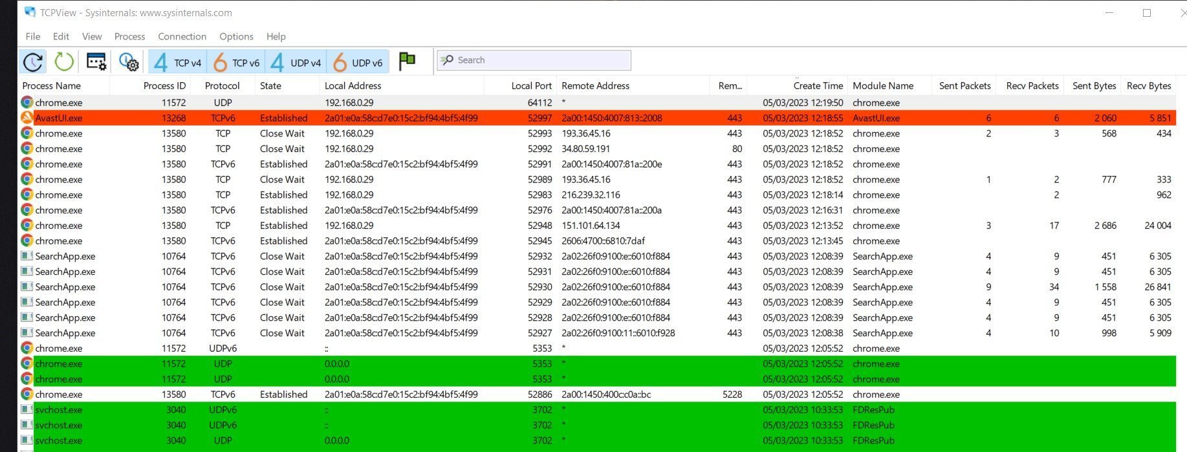This screenshot has height=452, width=1187.
Task: Click remote address 216.239.32.116
Action: point(591,195)
